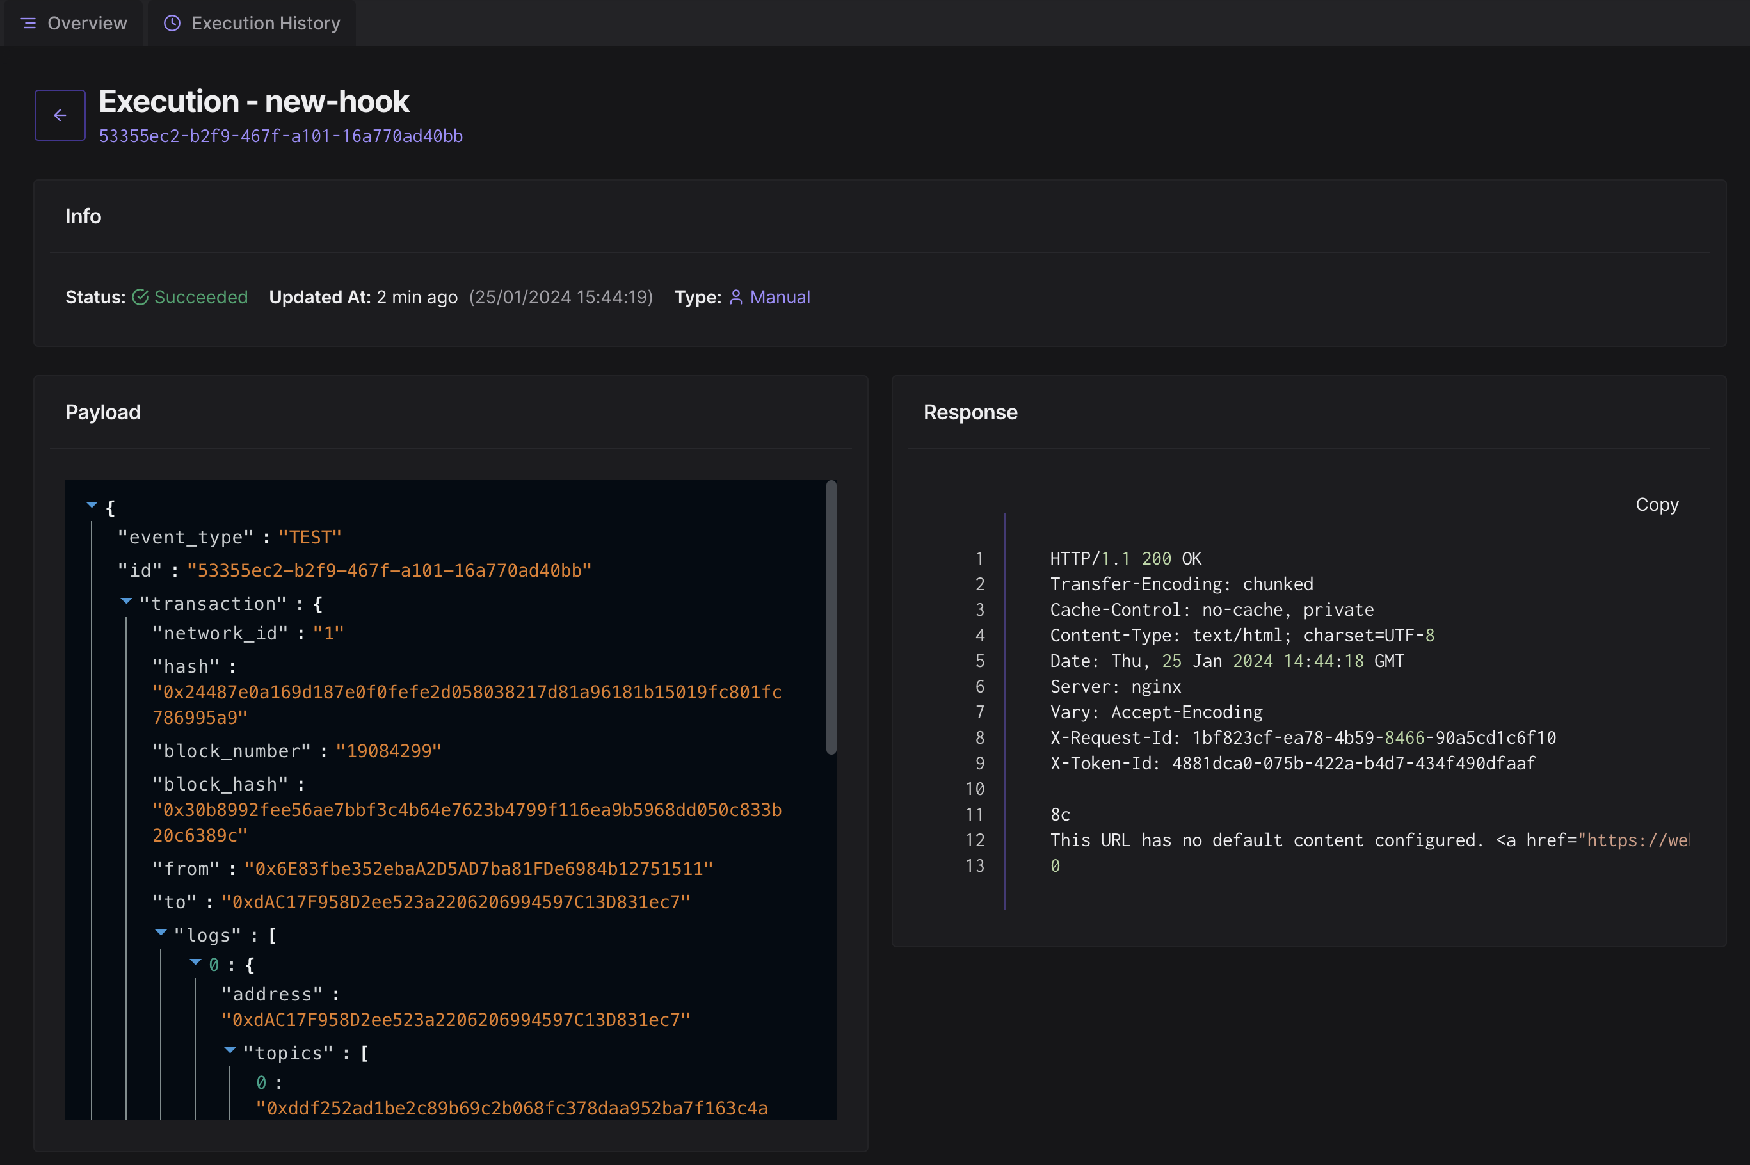Click the green Succeeded check icon
Viewport: 1750px width, 1165px height.
(x=140, y=297)
